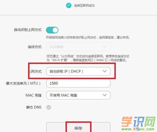Viewport: 157px width, 132px height.
Task: Click the 最大发送单元 (MTU) label
Action: coord(23,83)
